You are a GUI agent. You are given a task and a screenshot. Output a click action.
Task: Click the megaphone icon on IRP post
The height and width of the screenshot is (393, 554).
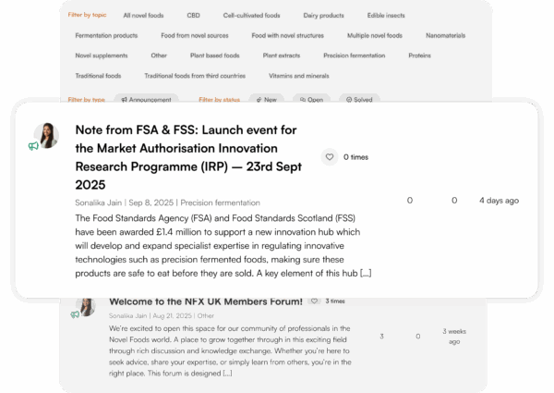point(33,146)
